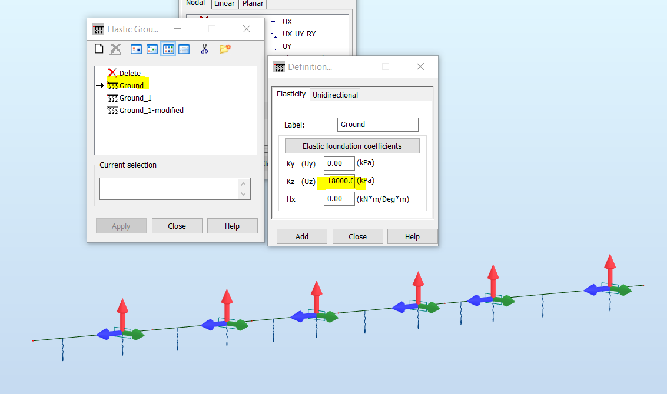Open the label manager folder icon
This screenshot has height=394, width=667.
[224, 48]
